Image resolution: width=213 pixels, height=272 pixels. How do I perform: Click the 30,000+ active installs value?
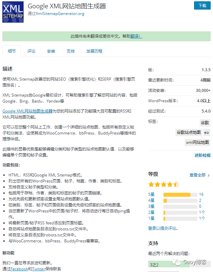[203, 90]
